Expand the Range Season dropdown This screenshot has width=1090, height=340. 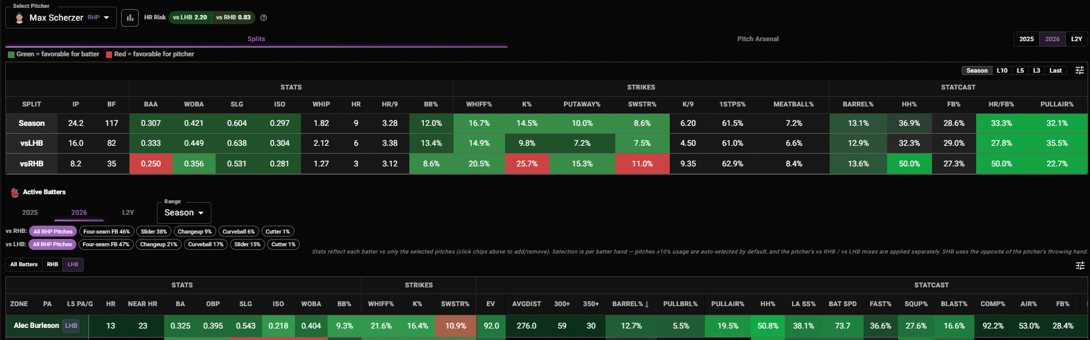[184, 213]
